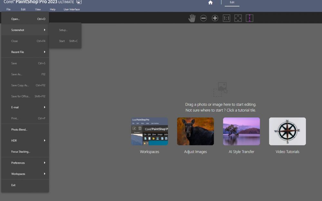Click the screenshot icon beside ULTIMATE title

pyautogui.click(x=79, y=2)
